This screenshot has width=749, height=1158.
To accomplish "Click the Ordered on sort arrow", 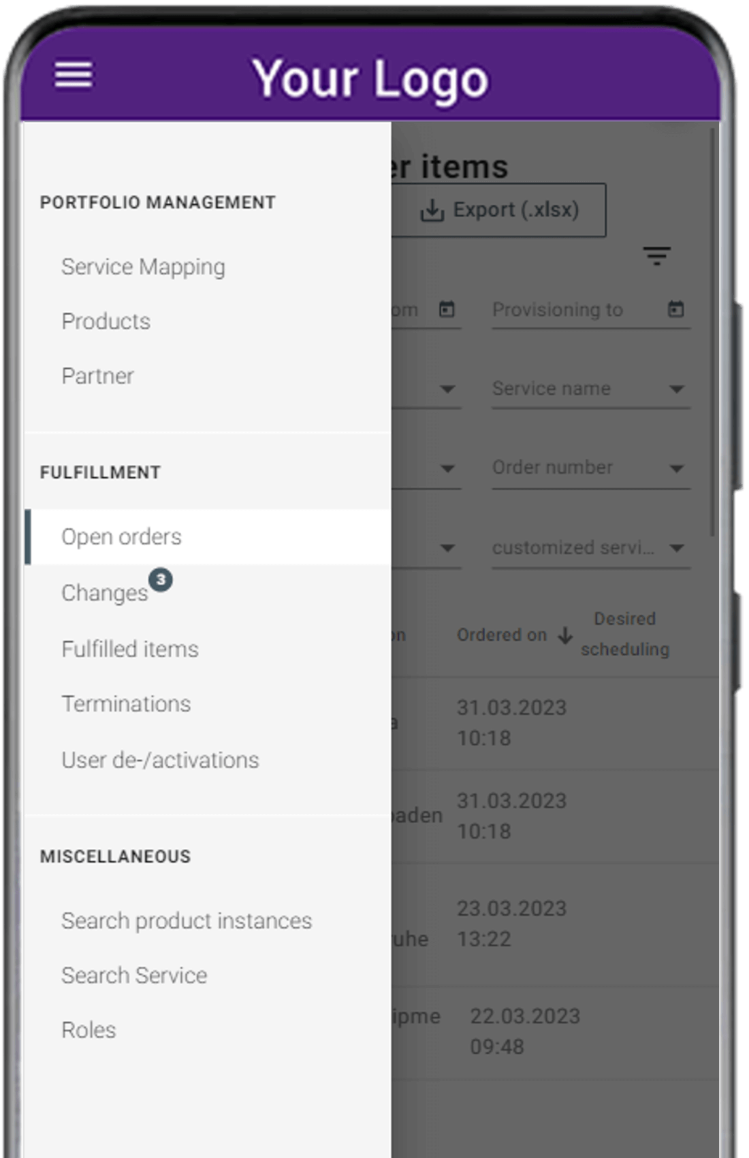I will click(565, 635).
